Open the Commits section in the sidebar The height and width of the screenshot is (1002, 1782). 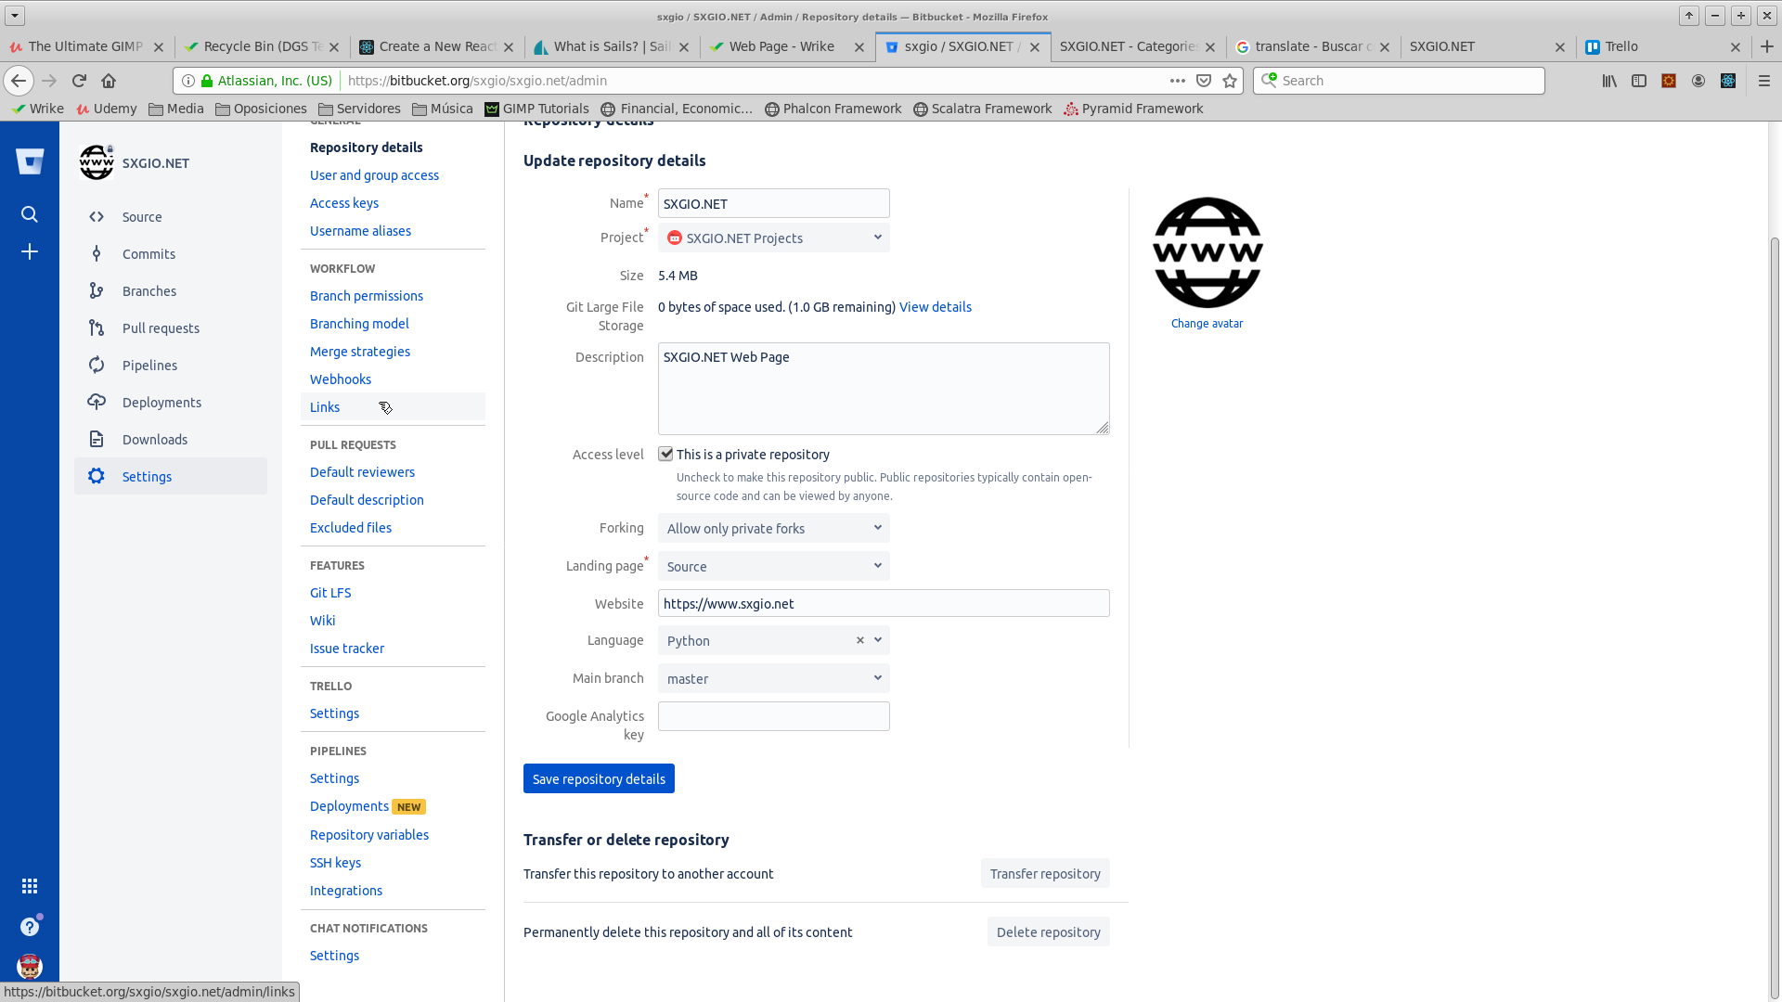(148, 253)
